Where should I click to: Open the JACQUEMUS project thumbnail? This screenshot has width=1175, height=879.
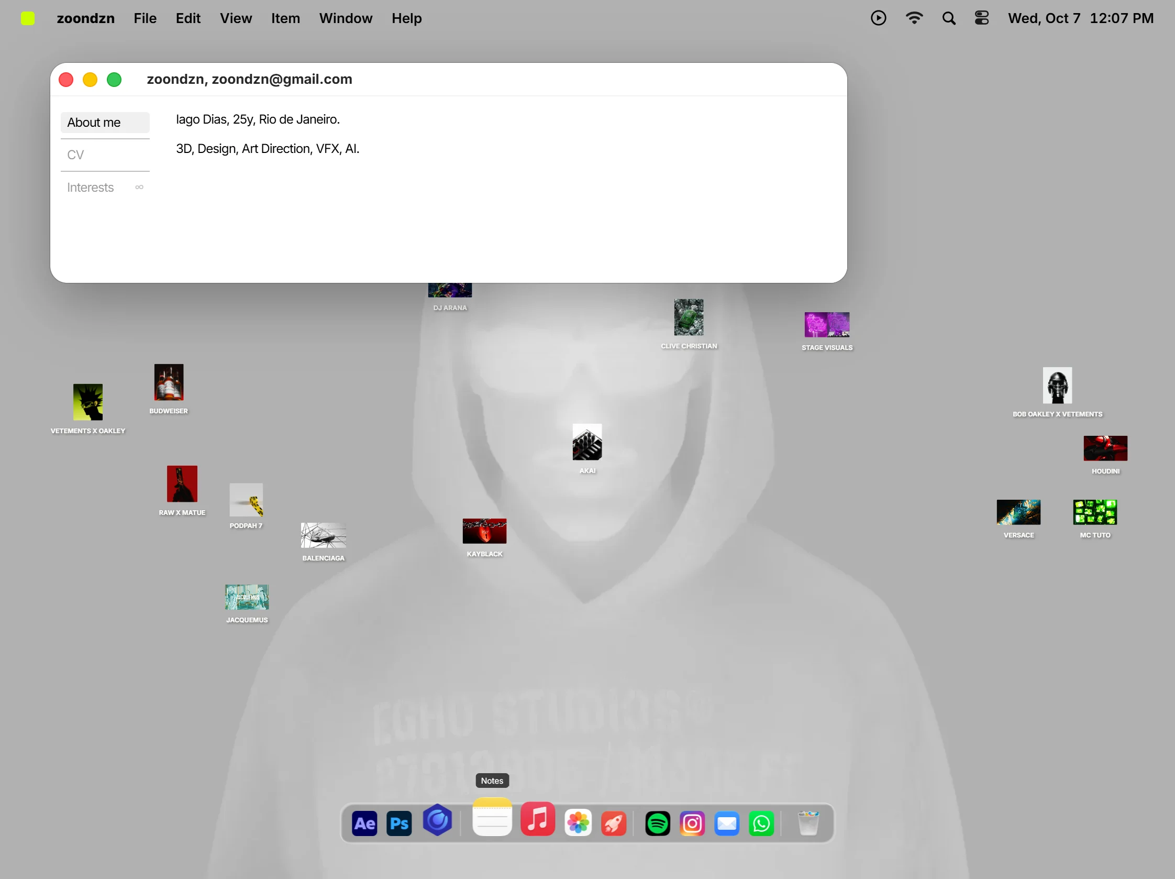[x=247, y=597]
